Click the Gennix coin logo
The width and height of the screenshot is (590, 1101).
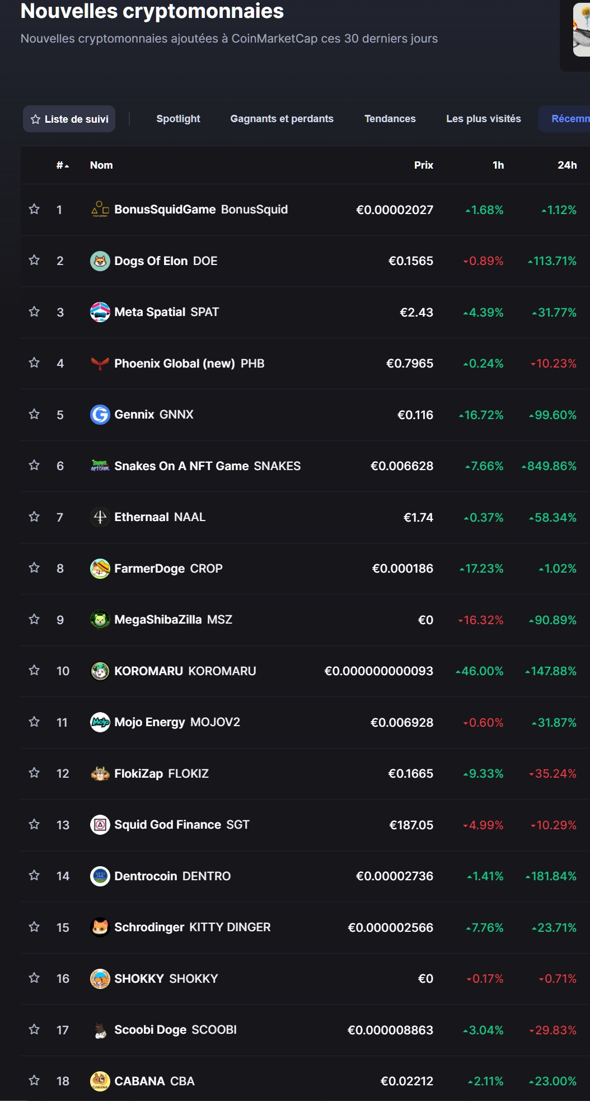pyautogui.click(x=100, y=415)
